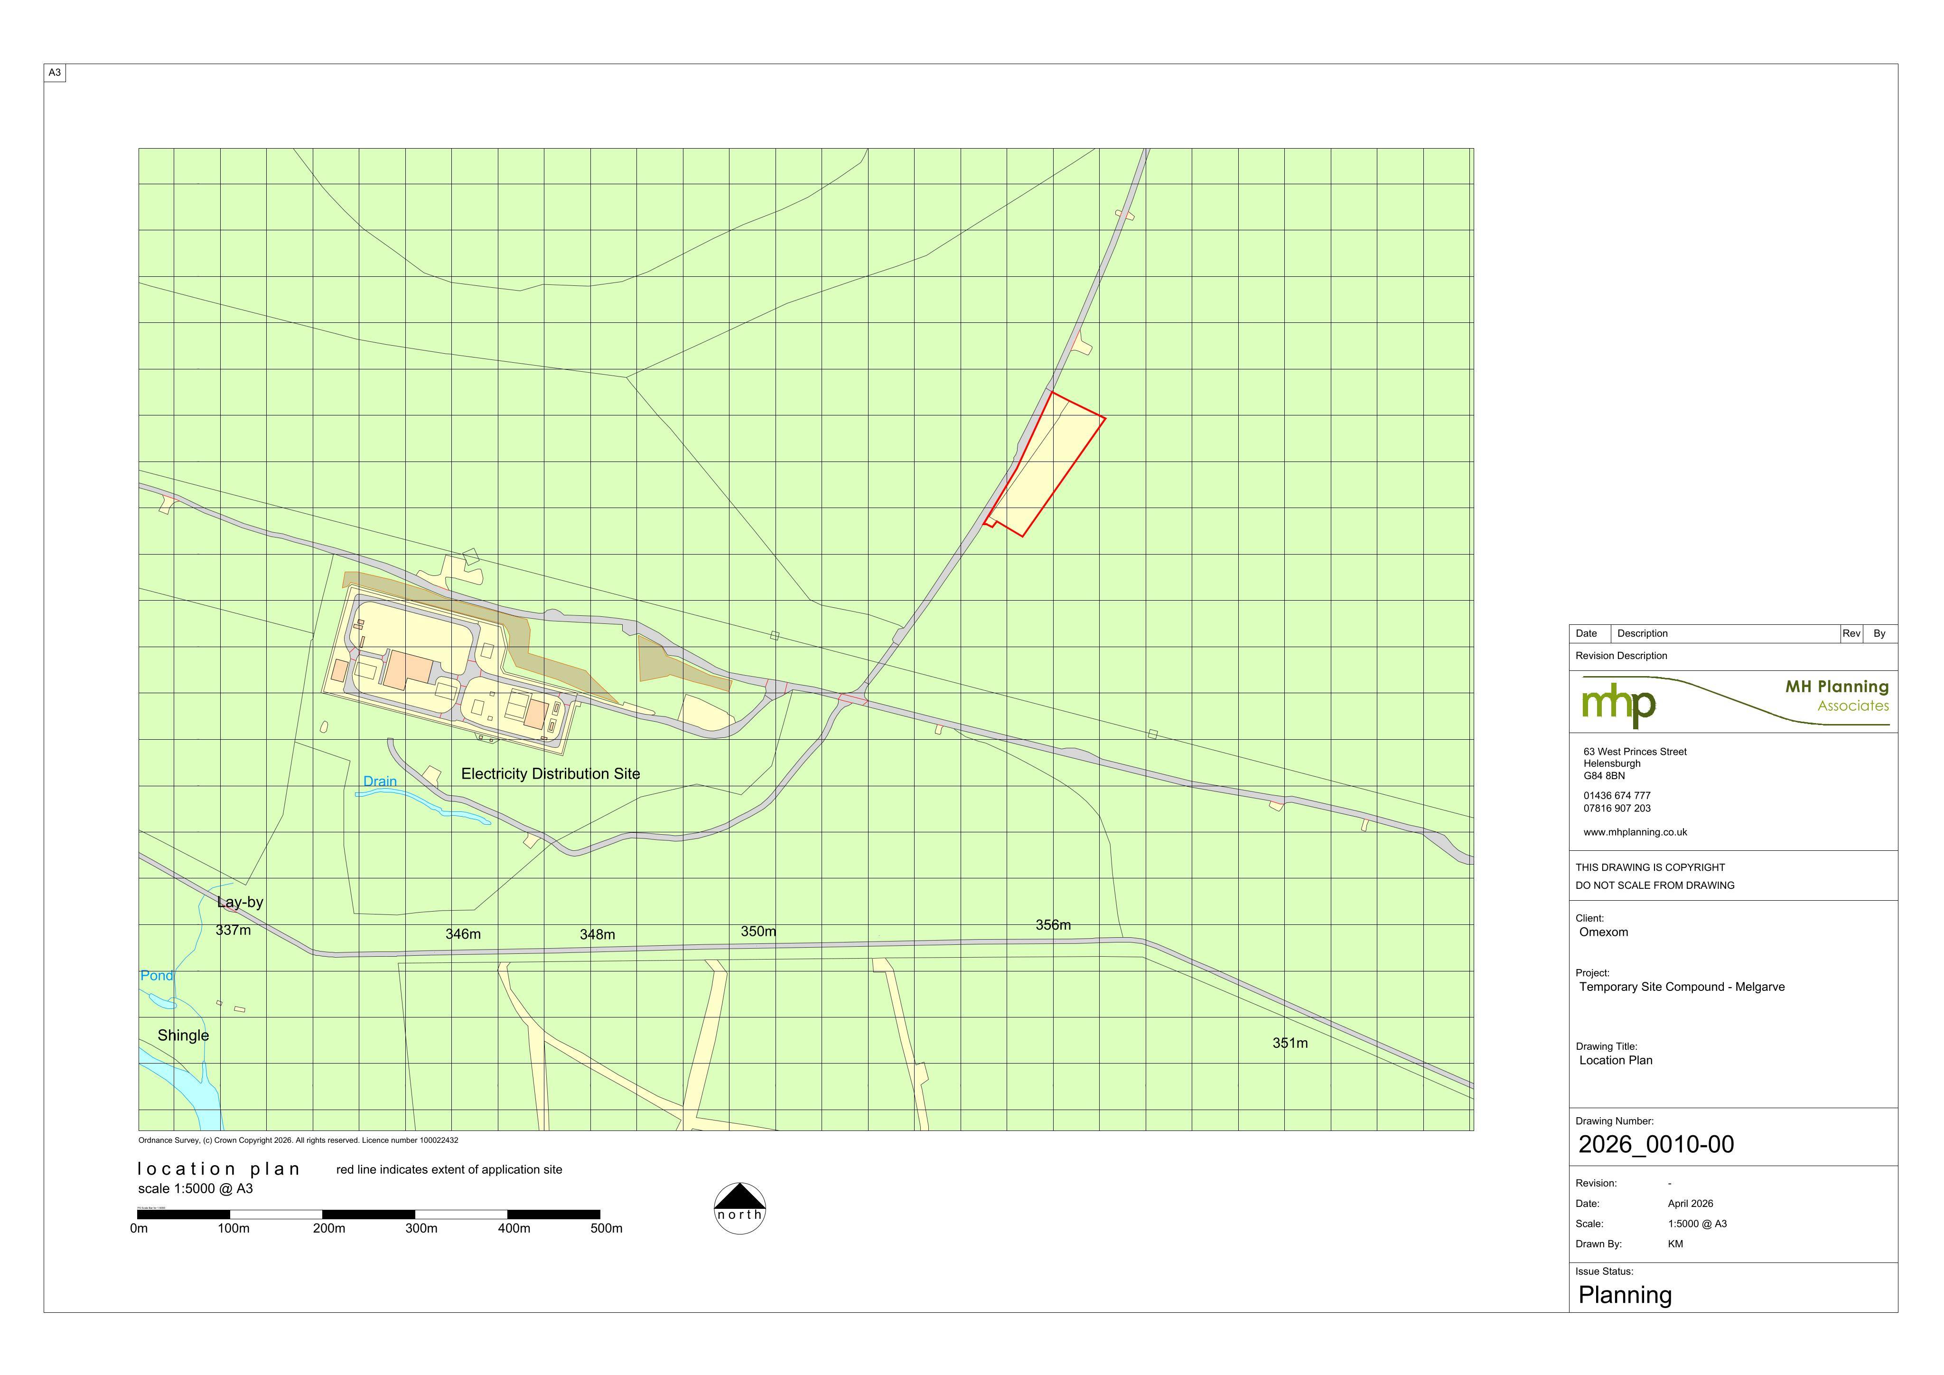
Task: Click the 'By' revision table header
Action: coord(1879,634)
